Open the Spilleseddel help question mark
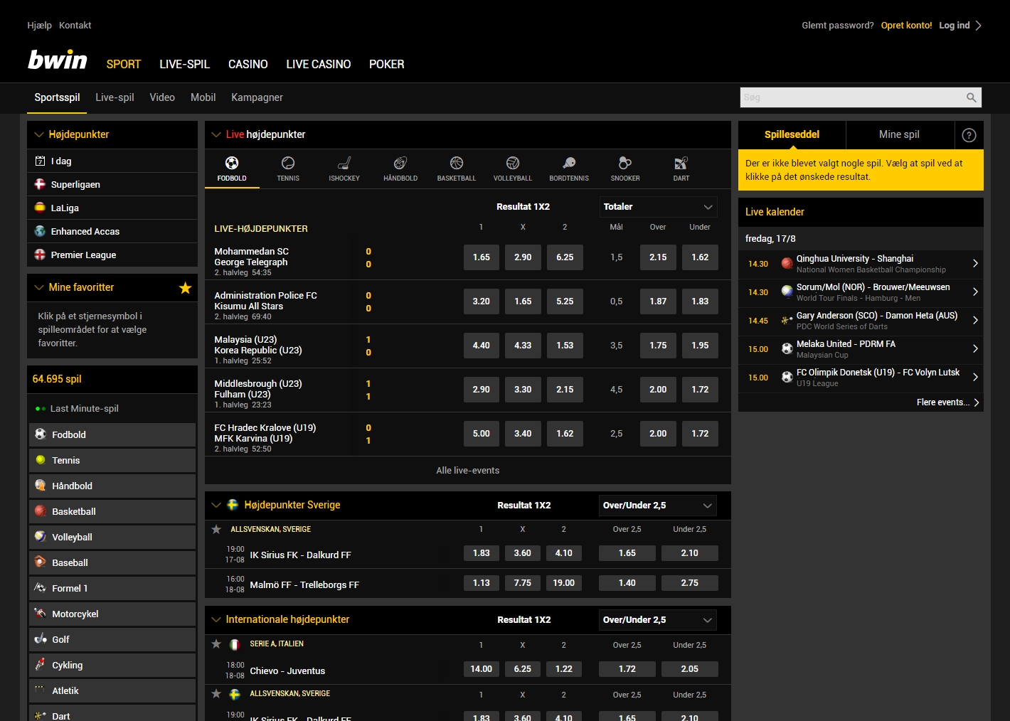1010x721 pixels. coord(968,134)
